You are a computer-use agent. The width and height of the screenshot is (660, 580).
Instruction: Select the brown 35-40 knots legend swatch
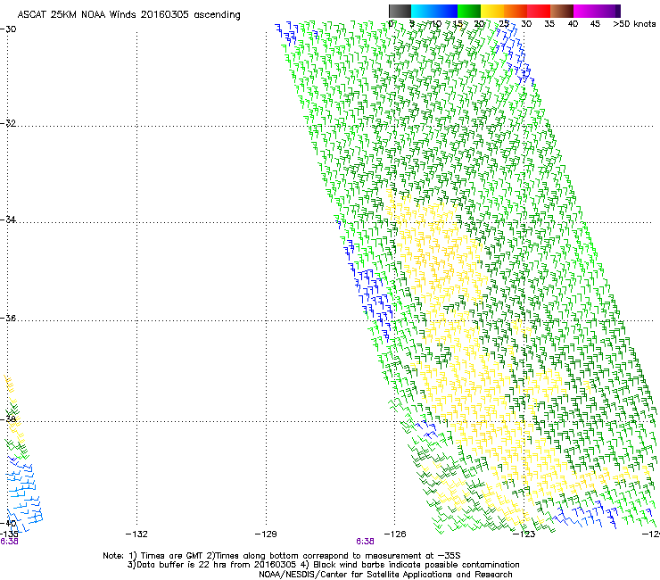click(x=562, y=11)
